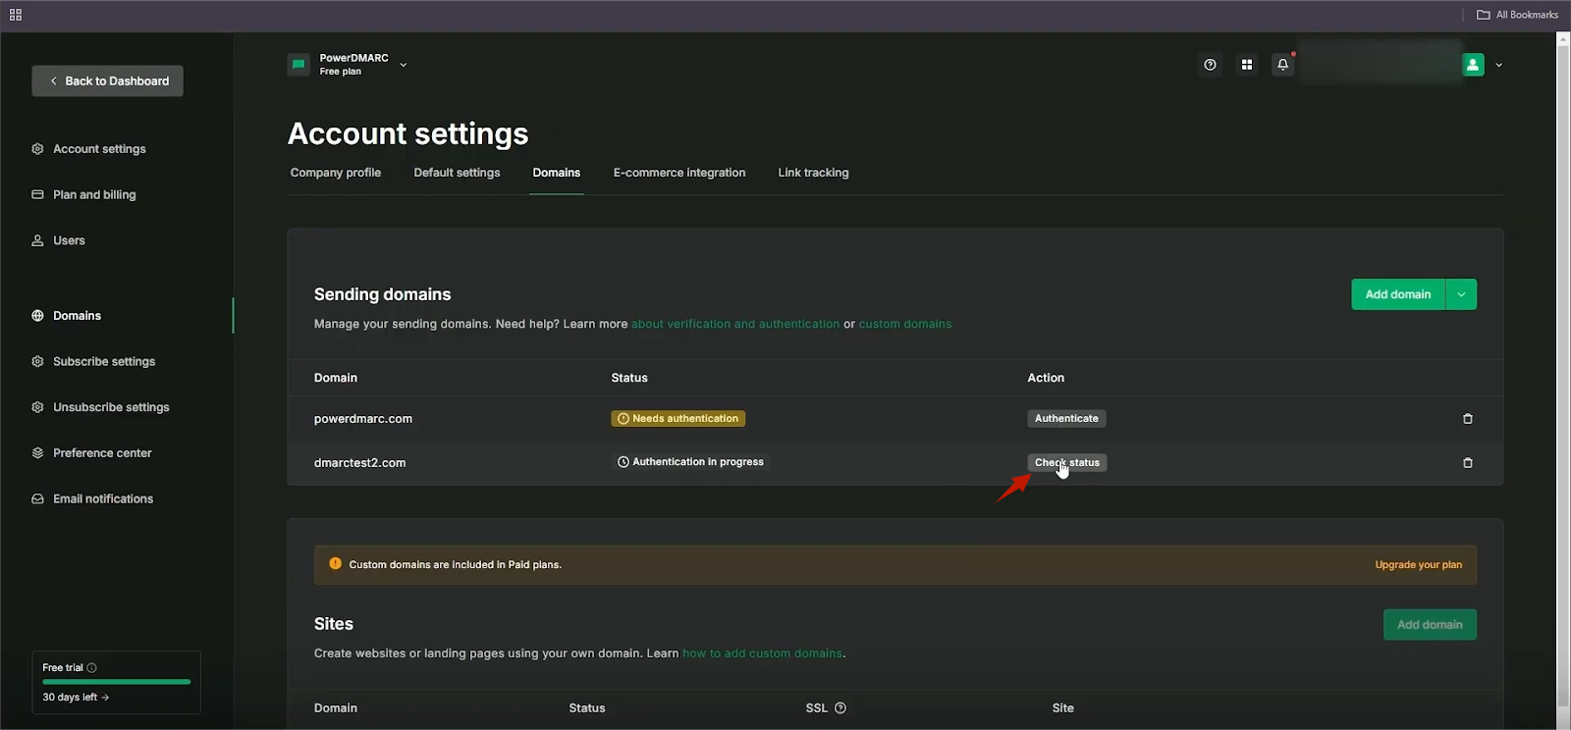
Task: Open the notifications bell
Action: pos(1282,65)
